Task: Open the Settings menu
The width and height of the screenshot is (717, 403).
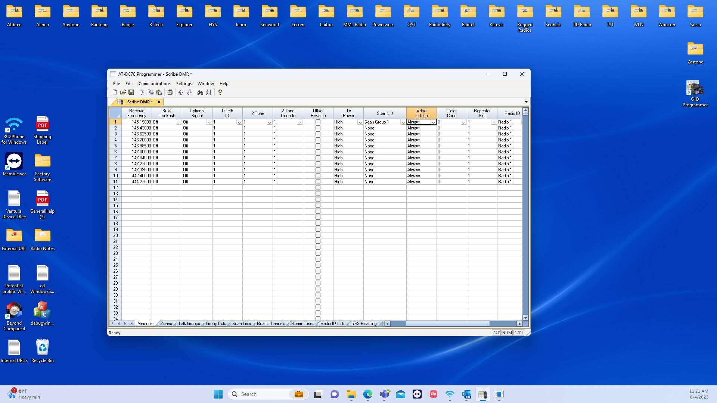Action: (184, 84)
